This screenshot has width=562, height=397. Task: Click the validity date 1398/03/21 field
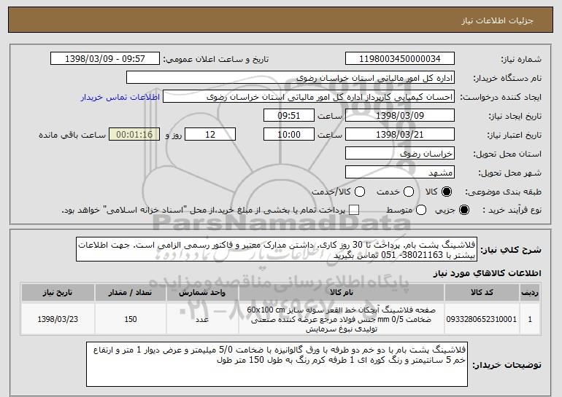pos(400,135)
